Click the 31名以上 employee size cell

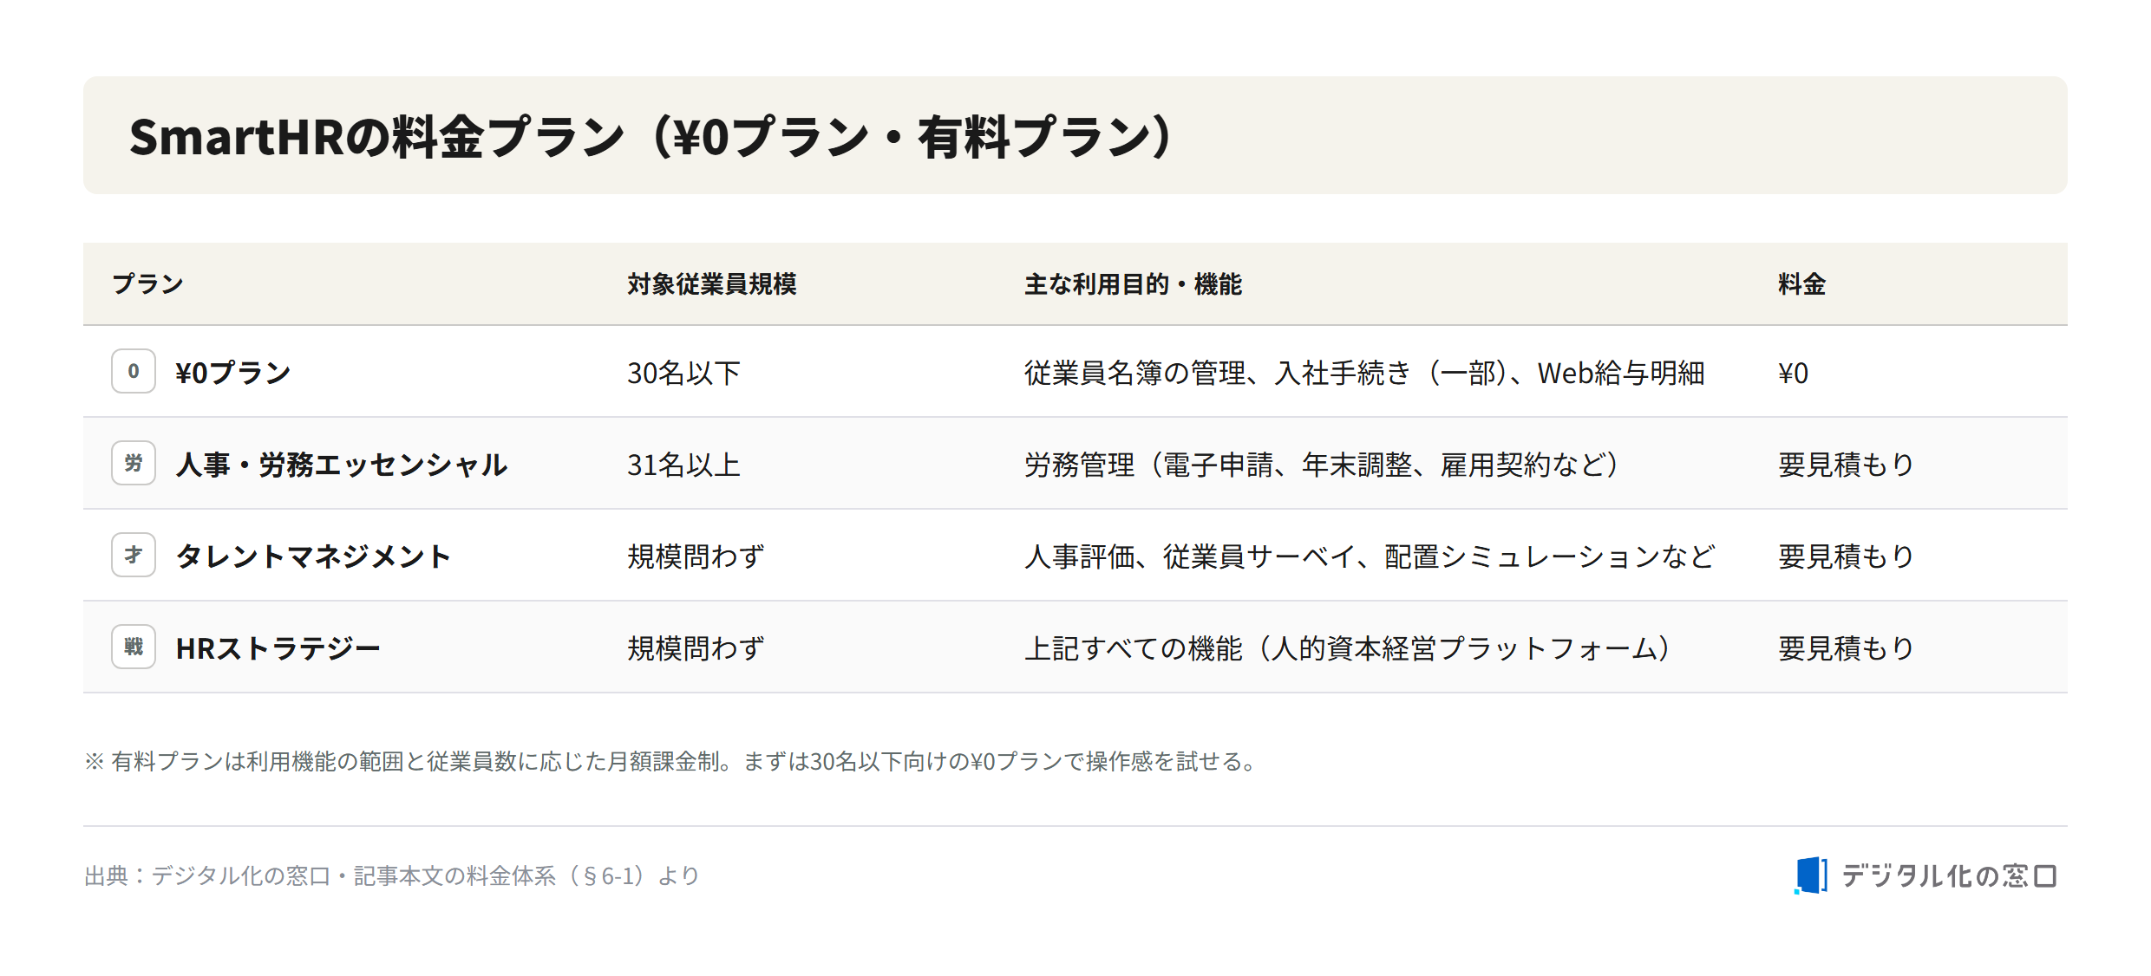pos(683,465)
